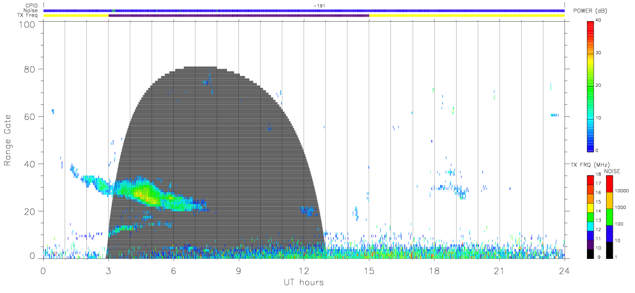The width and height of the screenshot is (635, 293).
Task: Click the 14 label on TX FRQ legend
Action: coord(598,212)
